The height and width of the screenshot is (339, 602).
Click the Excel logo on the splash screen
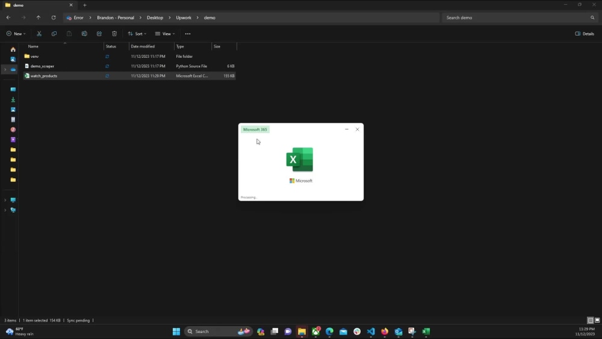(300, 160)
